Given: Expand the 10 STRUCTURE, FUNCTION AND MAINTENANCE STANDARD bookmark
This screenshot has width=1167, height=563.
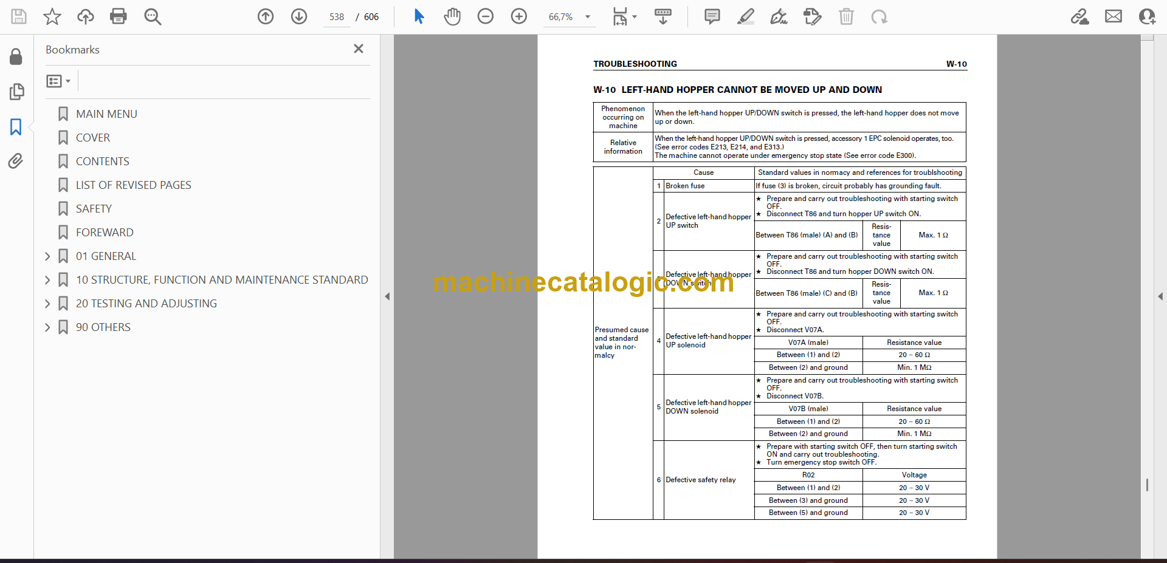Looking at the screenshot, I should coord(47,280).
